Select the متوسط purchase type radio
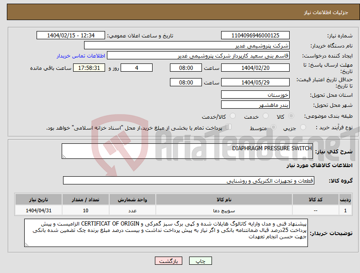360x273 pixels. (273, 127)
